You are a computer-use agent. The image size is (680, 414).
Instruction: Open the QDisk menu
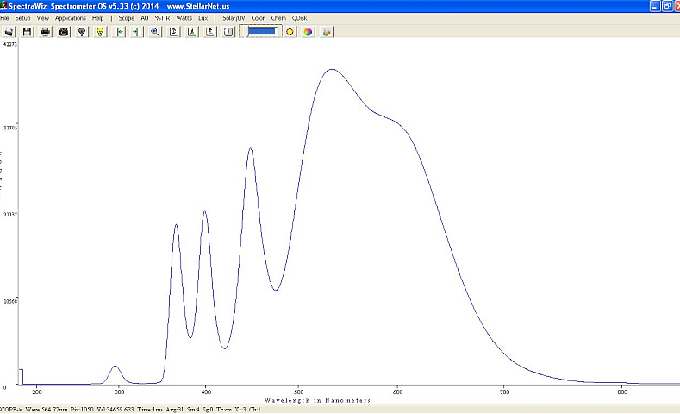pyautogui.click(x=299, y=18)
